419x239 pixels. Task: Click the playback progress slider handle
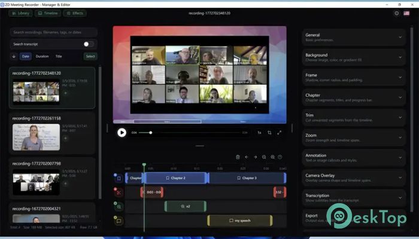151,133
